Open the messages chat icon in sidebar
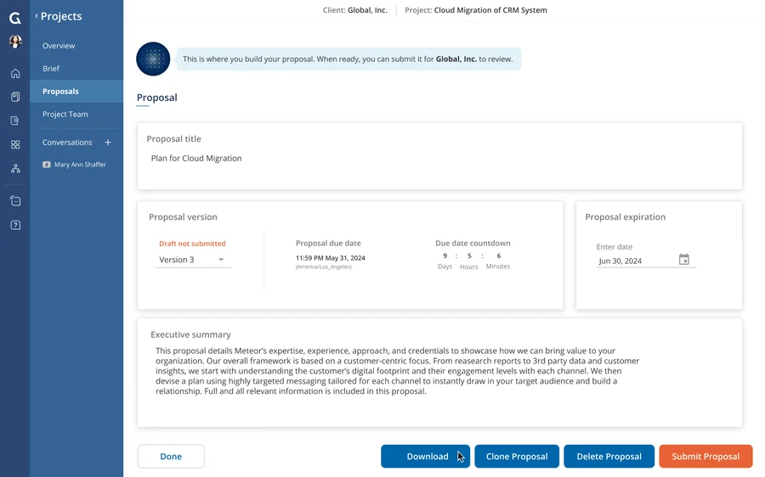This screenshot has width=765, height=477. tap(15, 201)
